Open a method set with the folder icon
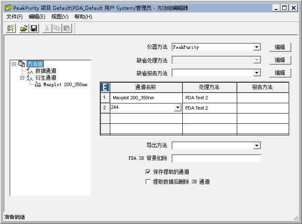Viewport: 302px width, 224px height. tap(24, 28)
